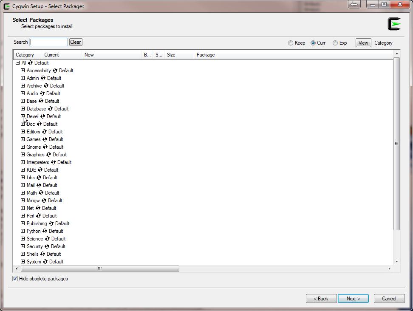
Task: Return to previous step with Back button
Action: 321,299
